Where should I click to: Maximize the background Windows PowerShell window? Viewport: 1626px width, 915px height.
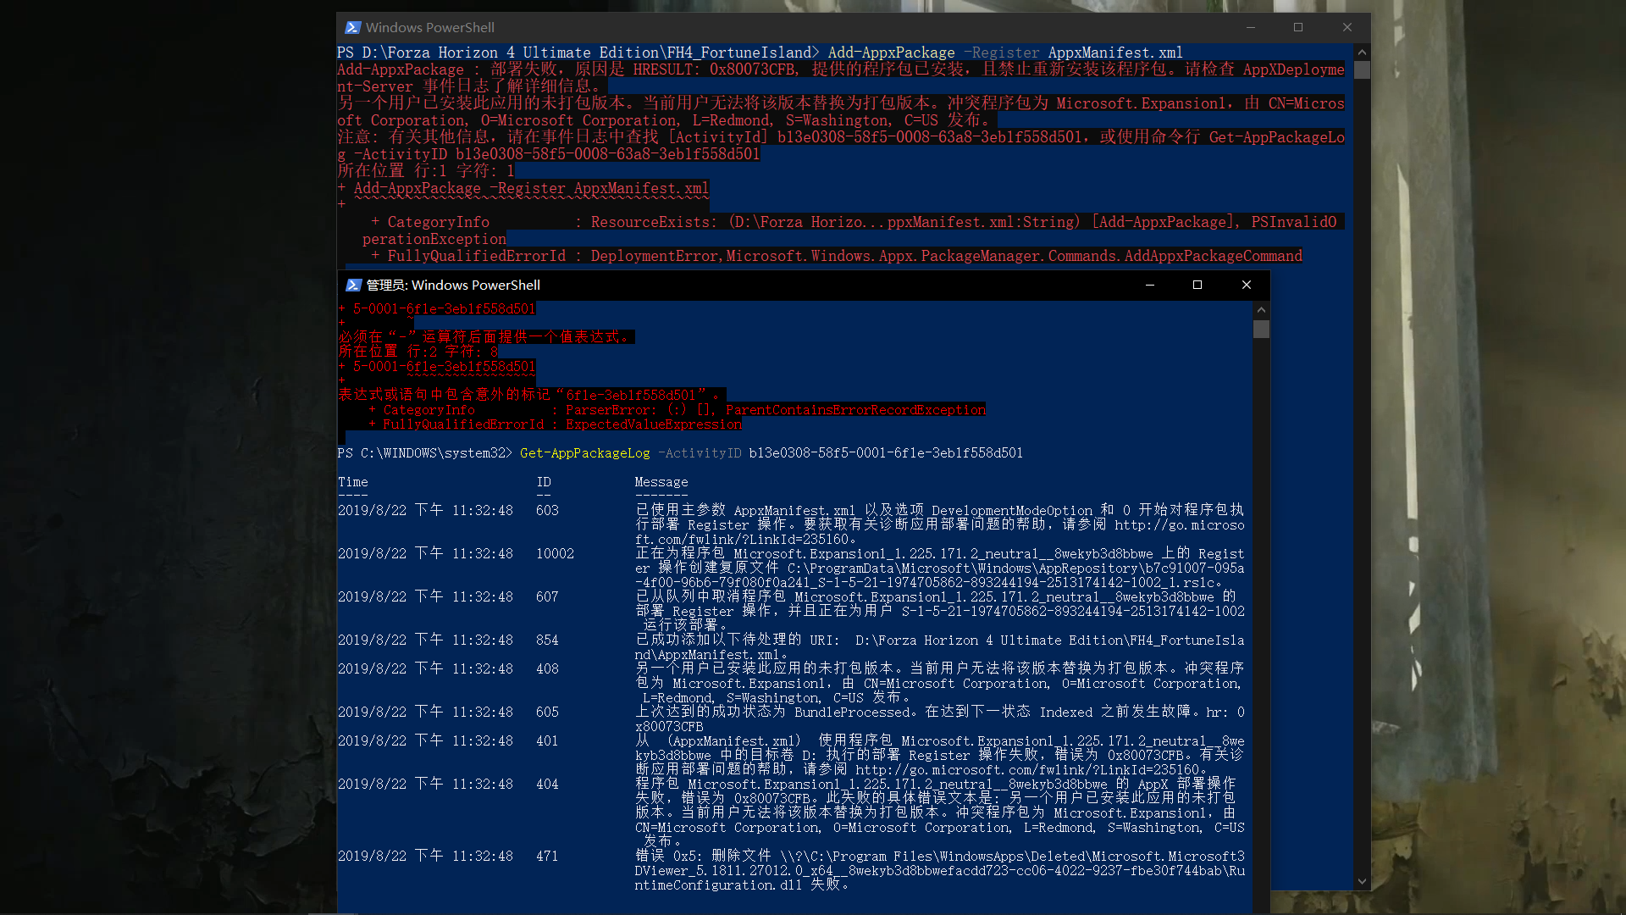tap(1298, 28)
